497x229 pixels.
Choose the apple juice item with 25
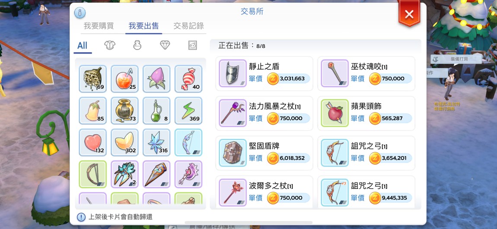(x=124, y=79)
